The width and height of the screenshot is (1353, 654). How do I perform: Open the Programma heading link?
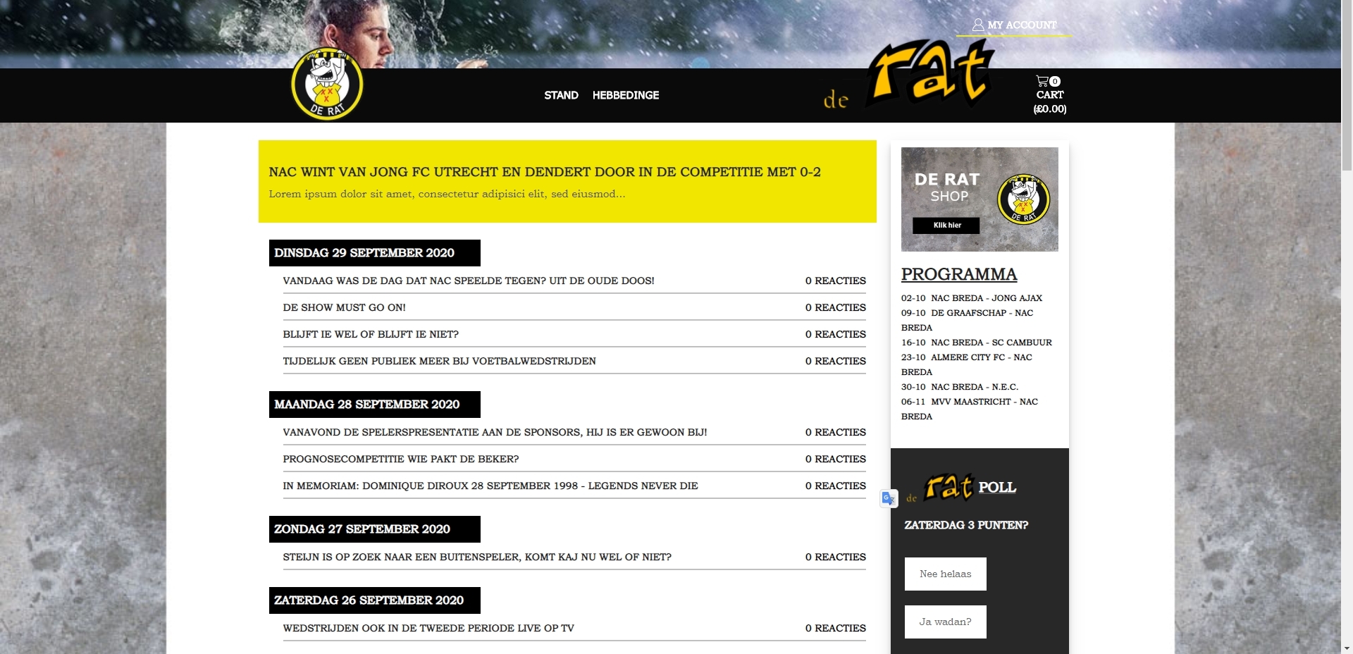959,274
